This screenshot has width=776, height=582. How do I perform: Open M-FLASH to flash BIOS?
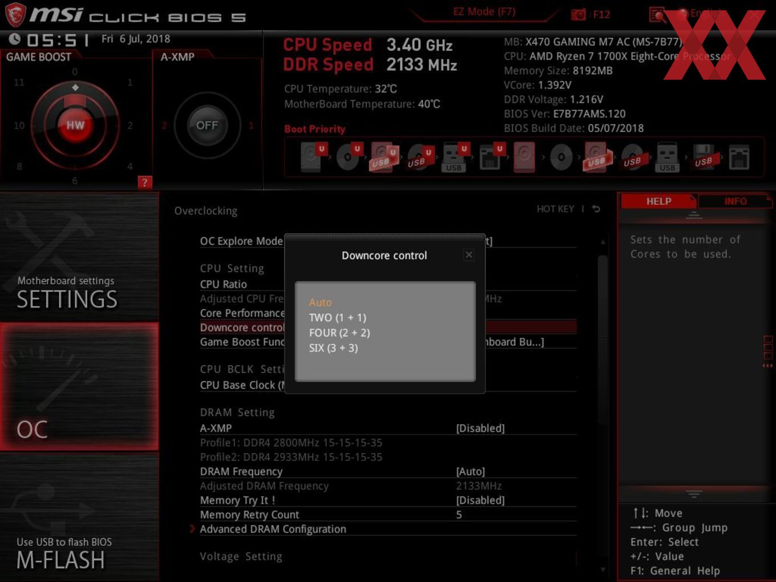[79, 517]
